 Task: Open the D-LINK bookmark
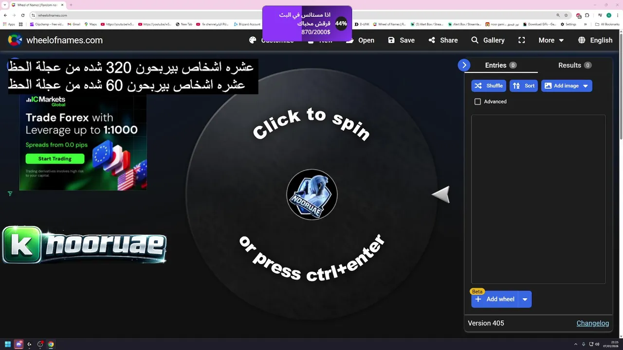click(362, 24)
